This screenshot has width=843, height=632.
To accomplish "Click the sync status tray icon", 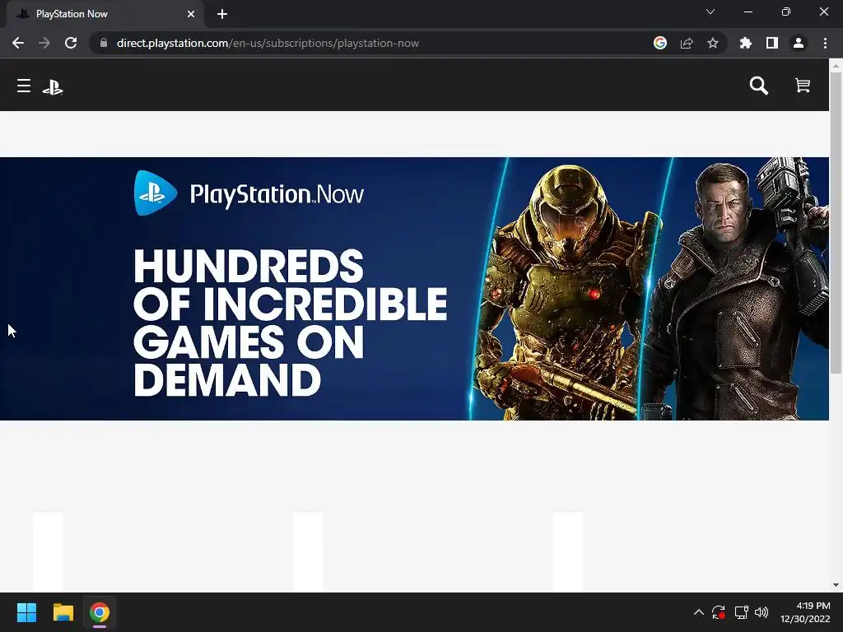I will pyautogui.click(x=718, y=612).
